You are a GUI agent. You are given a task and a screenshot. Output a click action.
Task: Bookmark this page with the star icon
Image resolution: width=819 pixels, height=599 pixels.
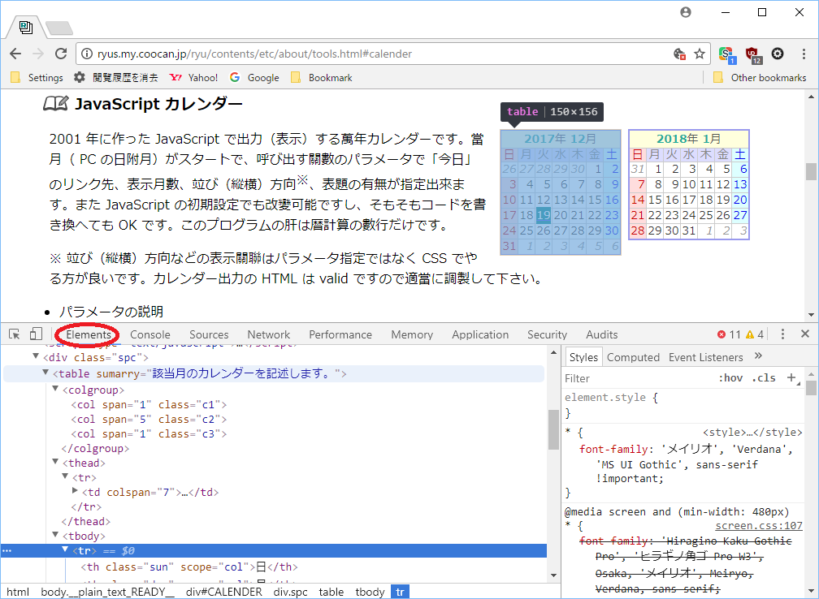(700, 54)
